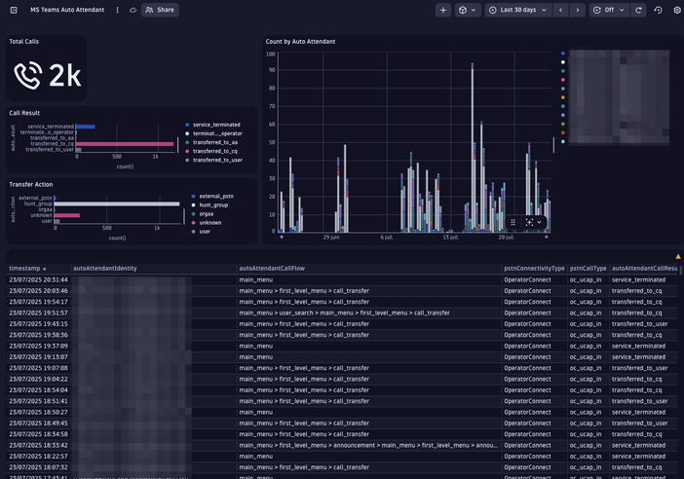This screenshot has width=684, height=479.
Task: Sort table by timestamp column header
Action: click(25, 268)
